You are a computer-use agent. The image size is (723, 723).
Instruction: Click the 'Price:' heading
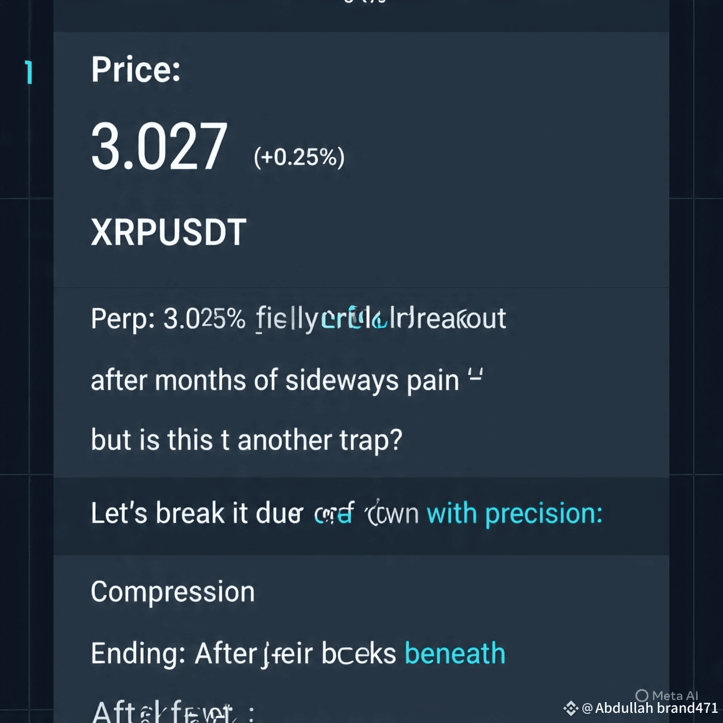(136, 69)
